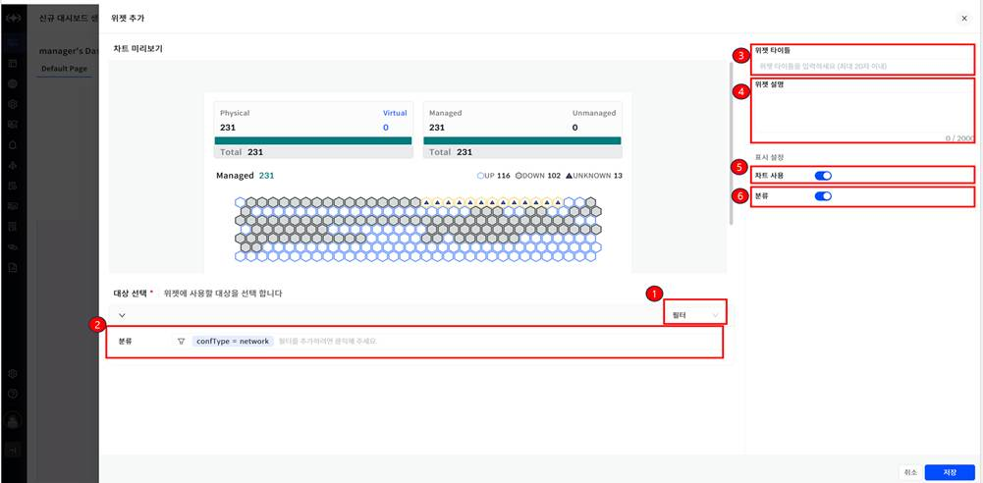983x483 pixels.
Task: Click the Physical total teal bar
Action: (x=312, y=140)
